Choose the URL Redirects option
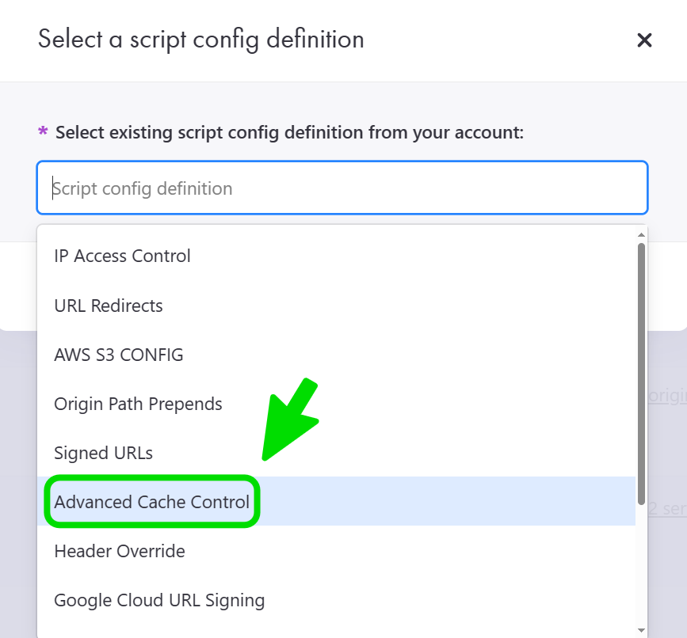This screenshot has width=687, height=638. [x=109, y=306]
